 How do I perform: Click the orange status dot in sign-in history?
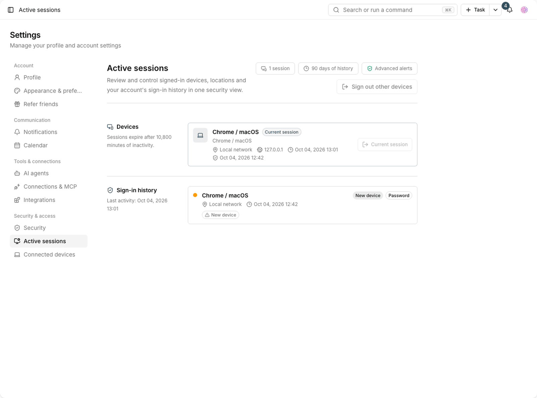point(195,195)
